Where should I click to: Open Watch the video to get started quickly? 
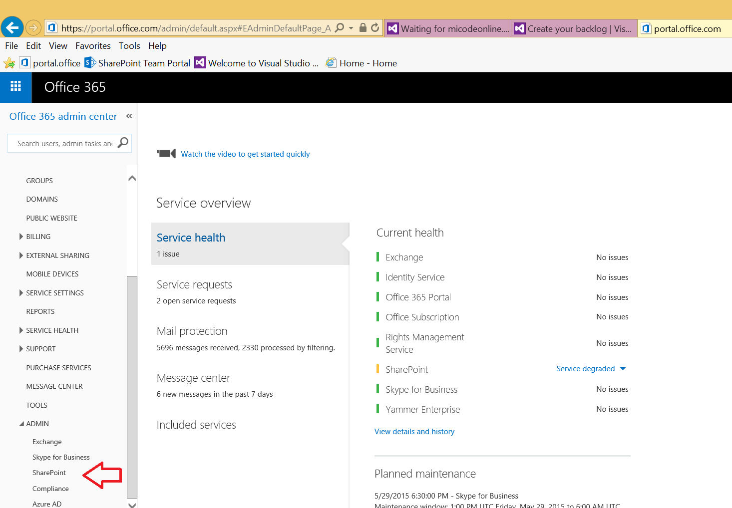point(245,154)
